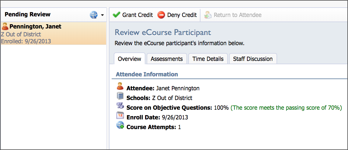
Task: Click the Schools building icon
Action: pos(120,96)
